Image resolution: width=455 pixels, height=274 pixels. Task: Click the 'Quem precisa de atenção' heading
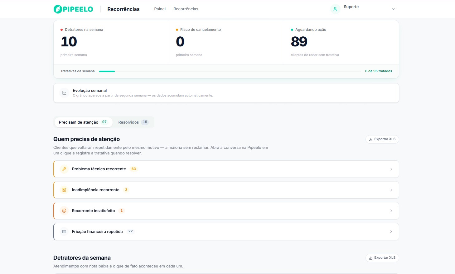[x=86, y=139]
